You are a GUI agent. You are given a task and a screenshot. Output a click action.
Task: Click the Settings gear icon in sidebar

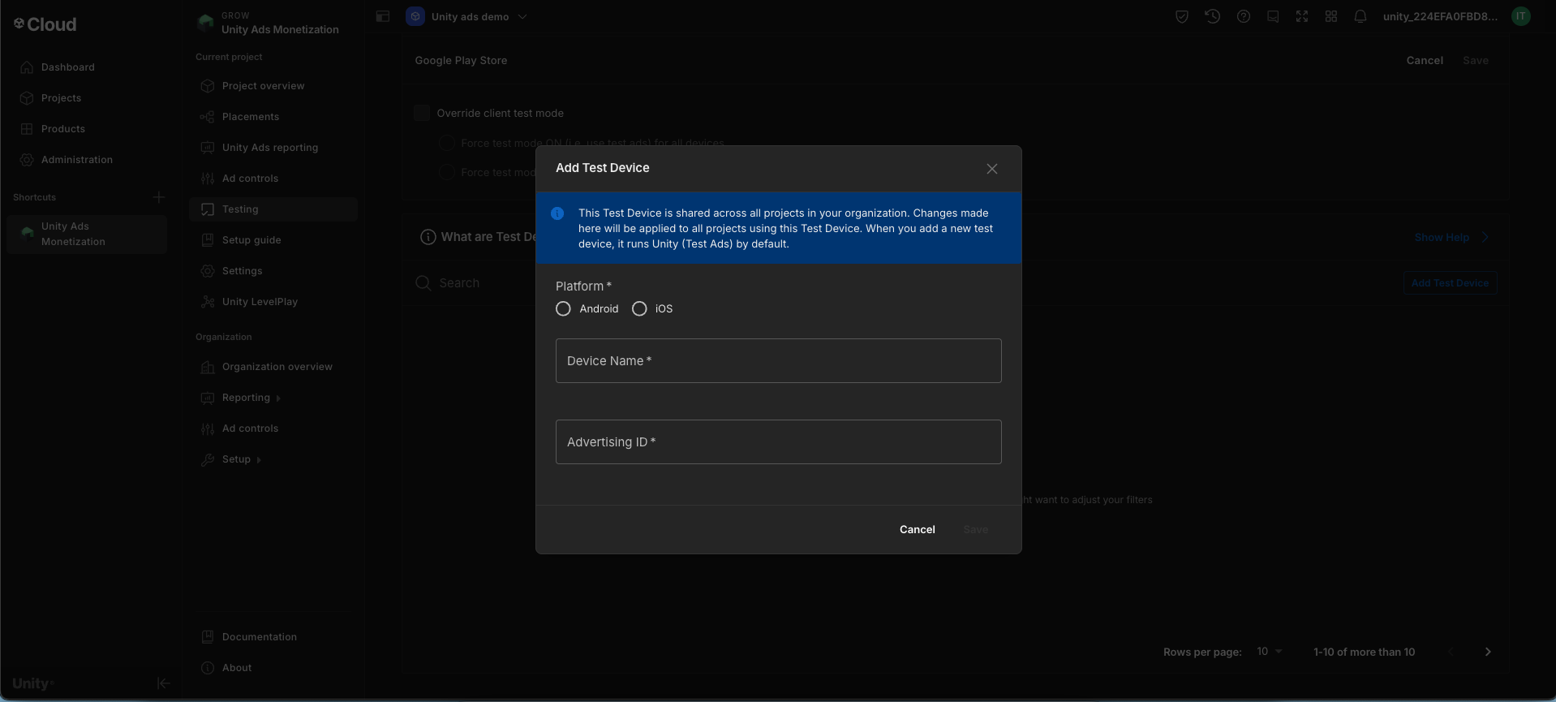point(207,271)
